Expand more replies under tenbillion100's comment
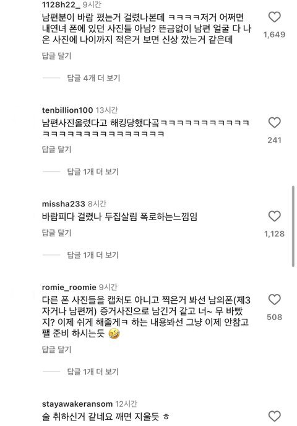This screenshot has width=297, height=426. coord(93,172)
